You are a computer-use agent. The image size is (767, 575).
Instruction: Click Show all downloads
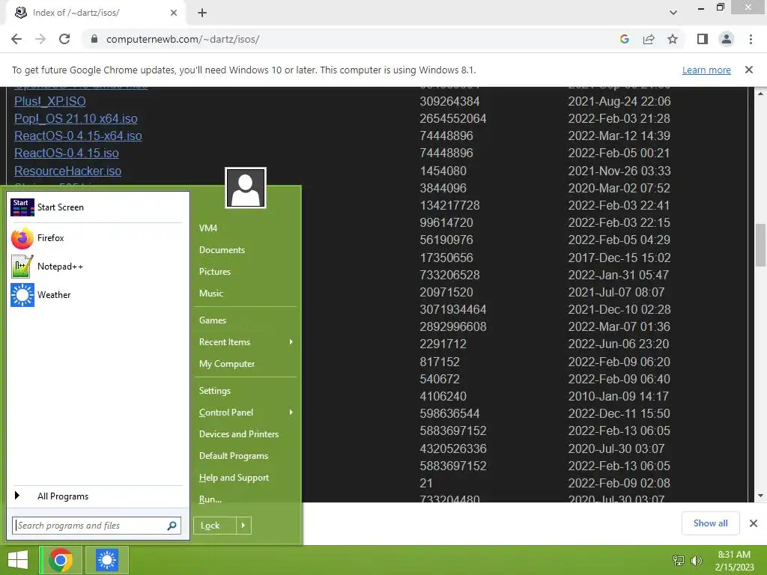(710, 523)
